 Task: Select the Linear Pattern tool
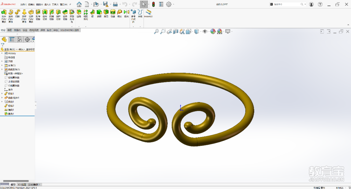pyautogui.click(x=86, y=15)
